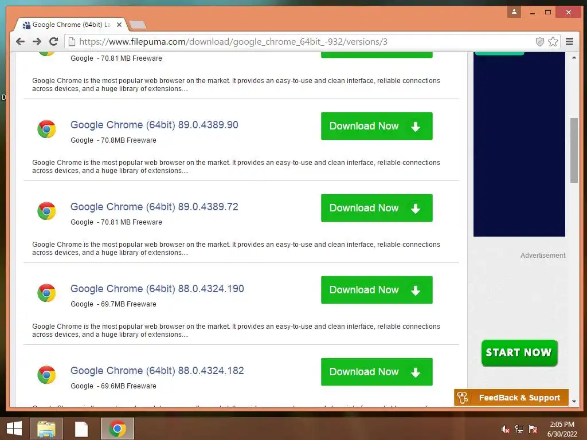The image size is (587, 440).
Task: Click the scrollbar up arrow
Action: click(574, 58)
